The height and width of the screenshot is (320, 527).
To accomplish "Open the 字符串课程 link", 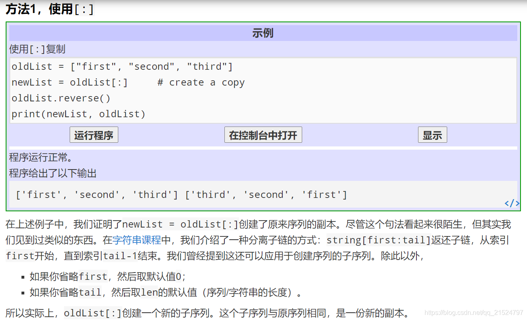I will [x=137, y=240].
